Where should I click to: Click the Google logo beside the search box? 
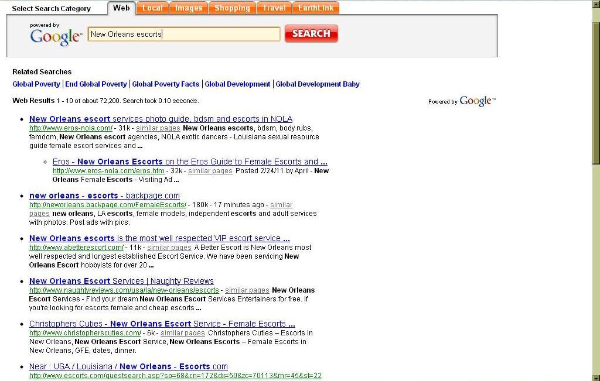tap(56, 37)
